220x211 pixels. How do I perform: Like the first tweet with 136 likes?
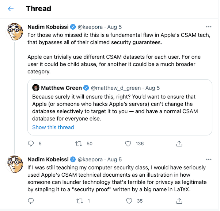[128, 144]
